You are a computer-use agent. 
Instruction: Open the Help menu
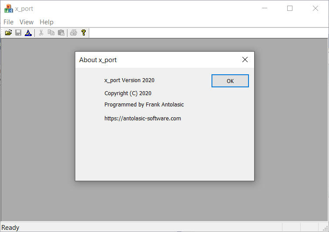click(47, 22)
